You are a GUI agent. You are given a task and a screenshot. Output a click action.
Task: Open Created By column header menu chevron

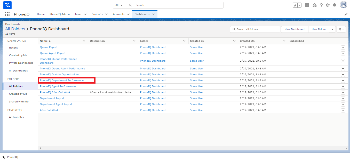pos(234,41)
